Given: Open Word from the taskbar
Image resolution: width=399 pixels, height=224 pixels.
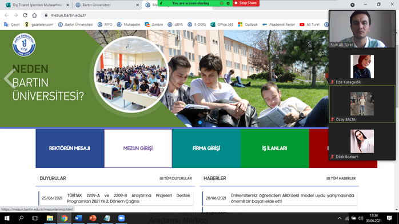Looking at the screenshot, I should (x=78, y=218).
